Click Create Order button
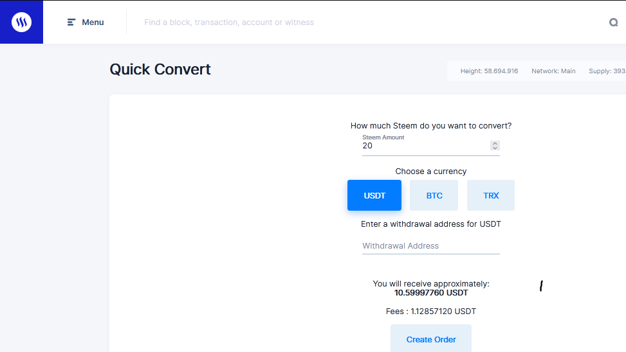The image size is (626, 352). (431, 339)
